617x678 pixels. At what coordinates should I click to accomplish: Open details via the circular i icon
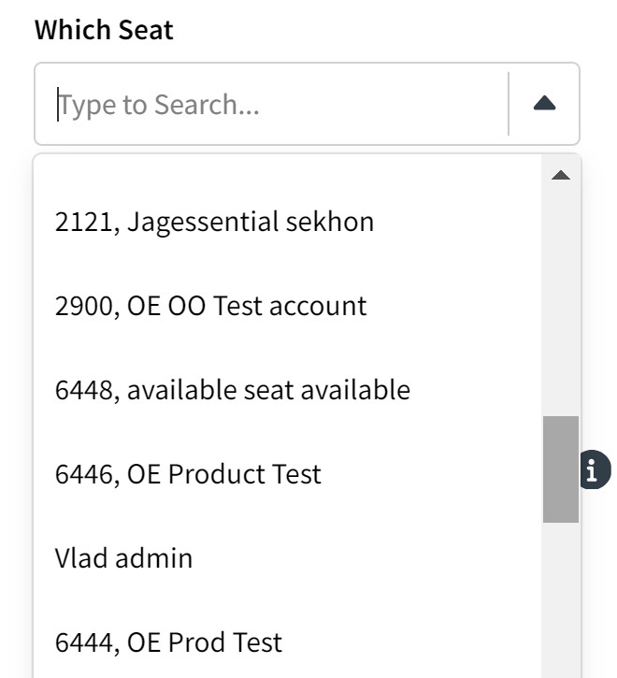pyautogui.click(x=593, y=469)
